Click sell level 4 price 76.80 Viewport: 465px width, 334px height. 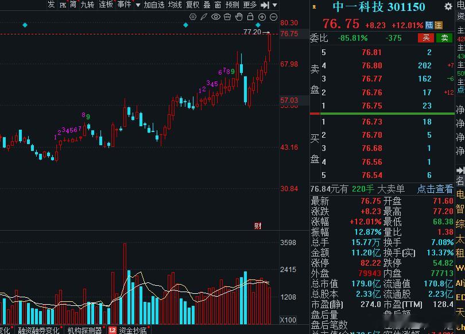[x=372, y=65]
